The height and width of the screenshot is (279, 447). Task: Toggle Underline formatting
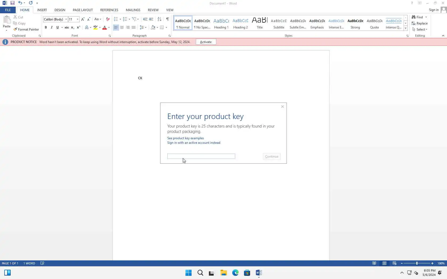coord(57,27)
